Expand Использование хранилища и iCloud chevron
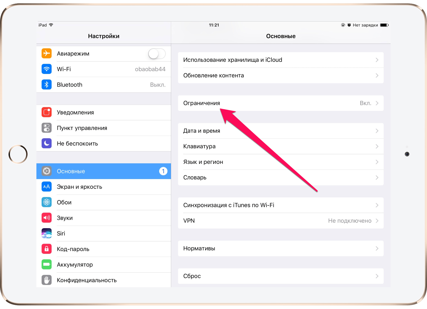 [377, 60]
